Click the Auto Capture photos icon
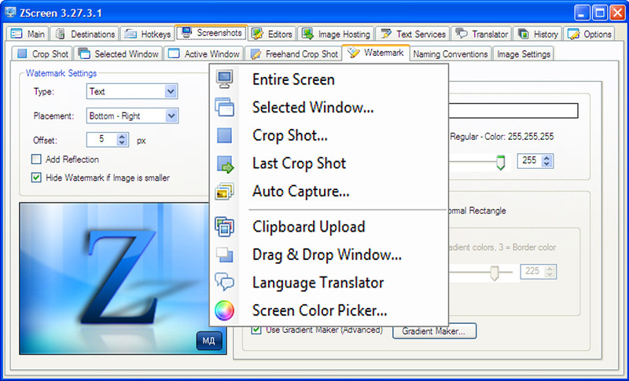This screenshot has height=381, width=629. pos(224,192)
